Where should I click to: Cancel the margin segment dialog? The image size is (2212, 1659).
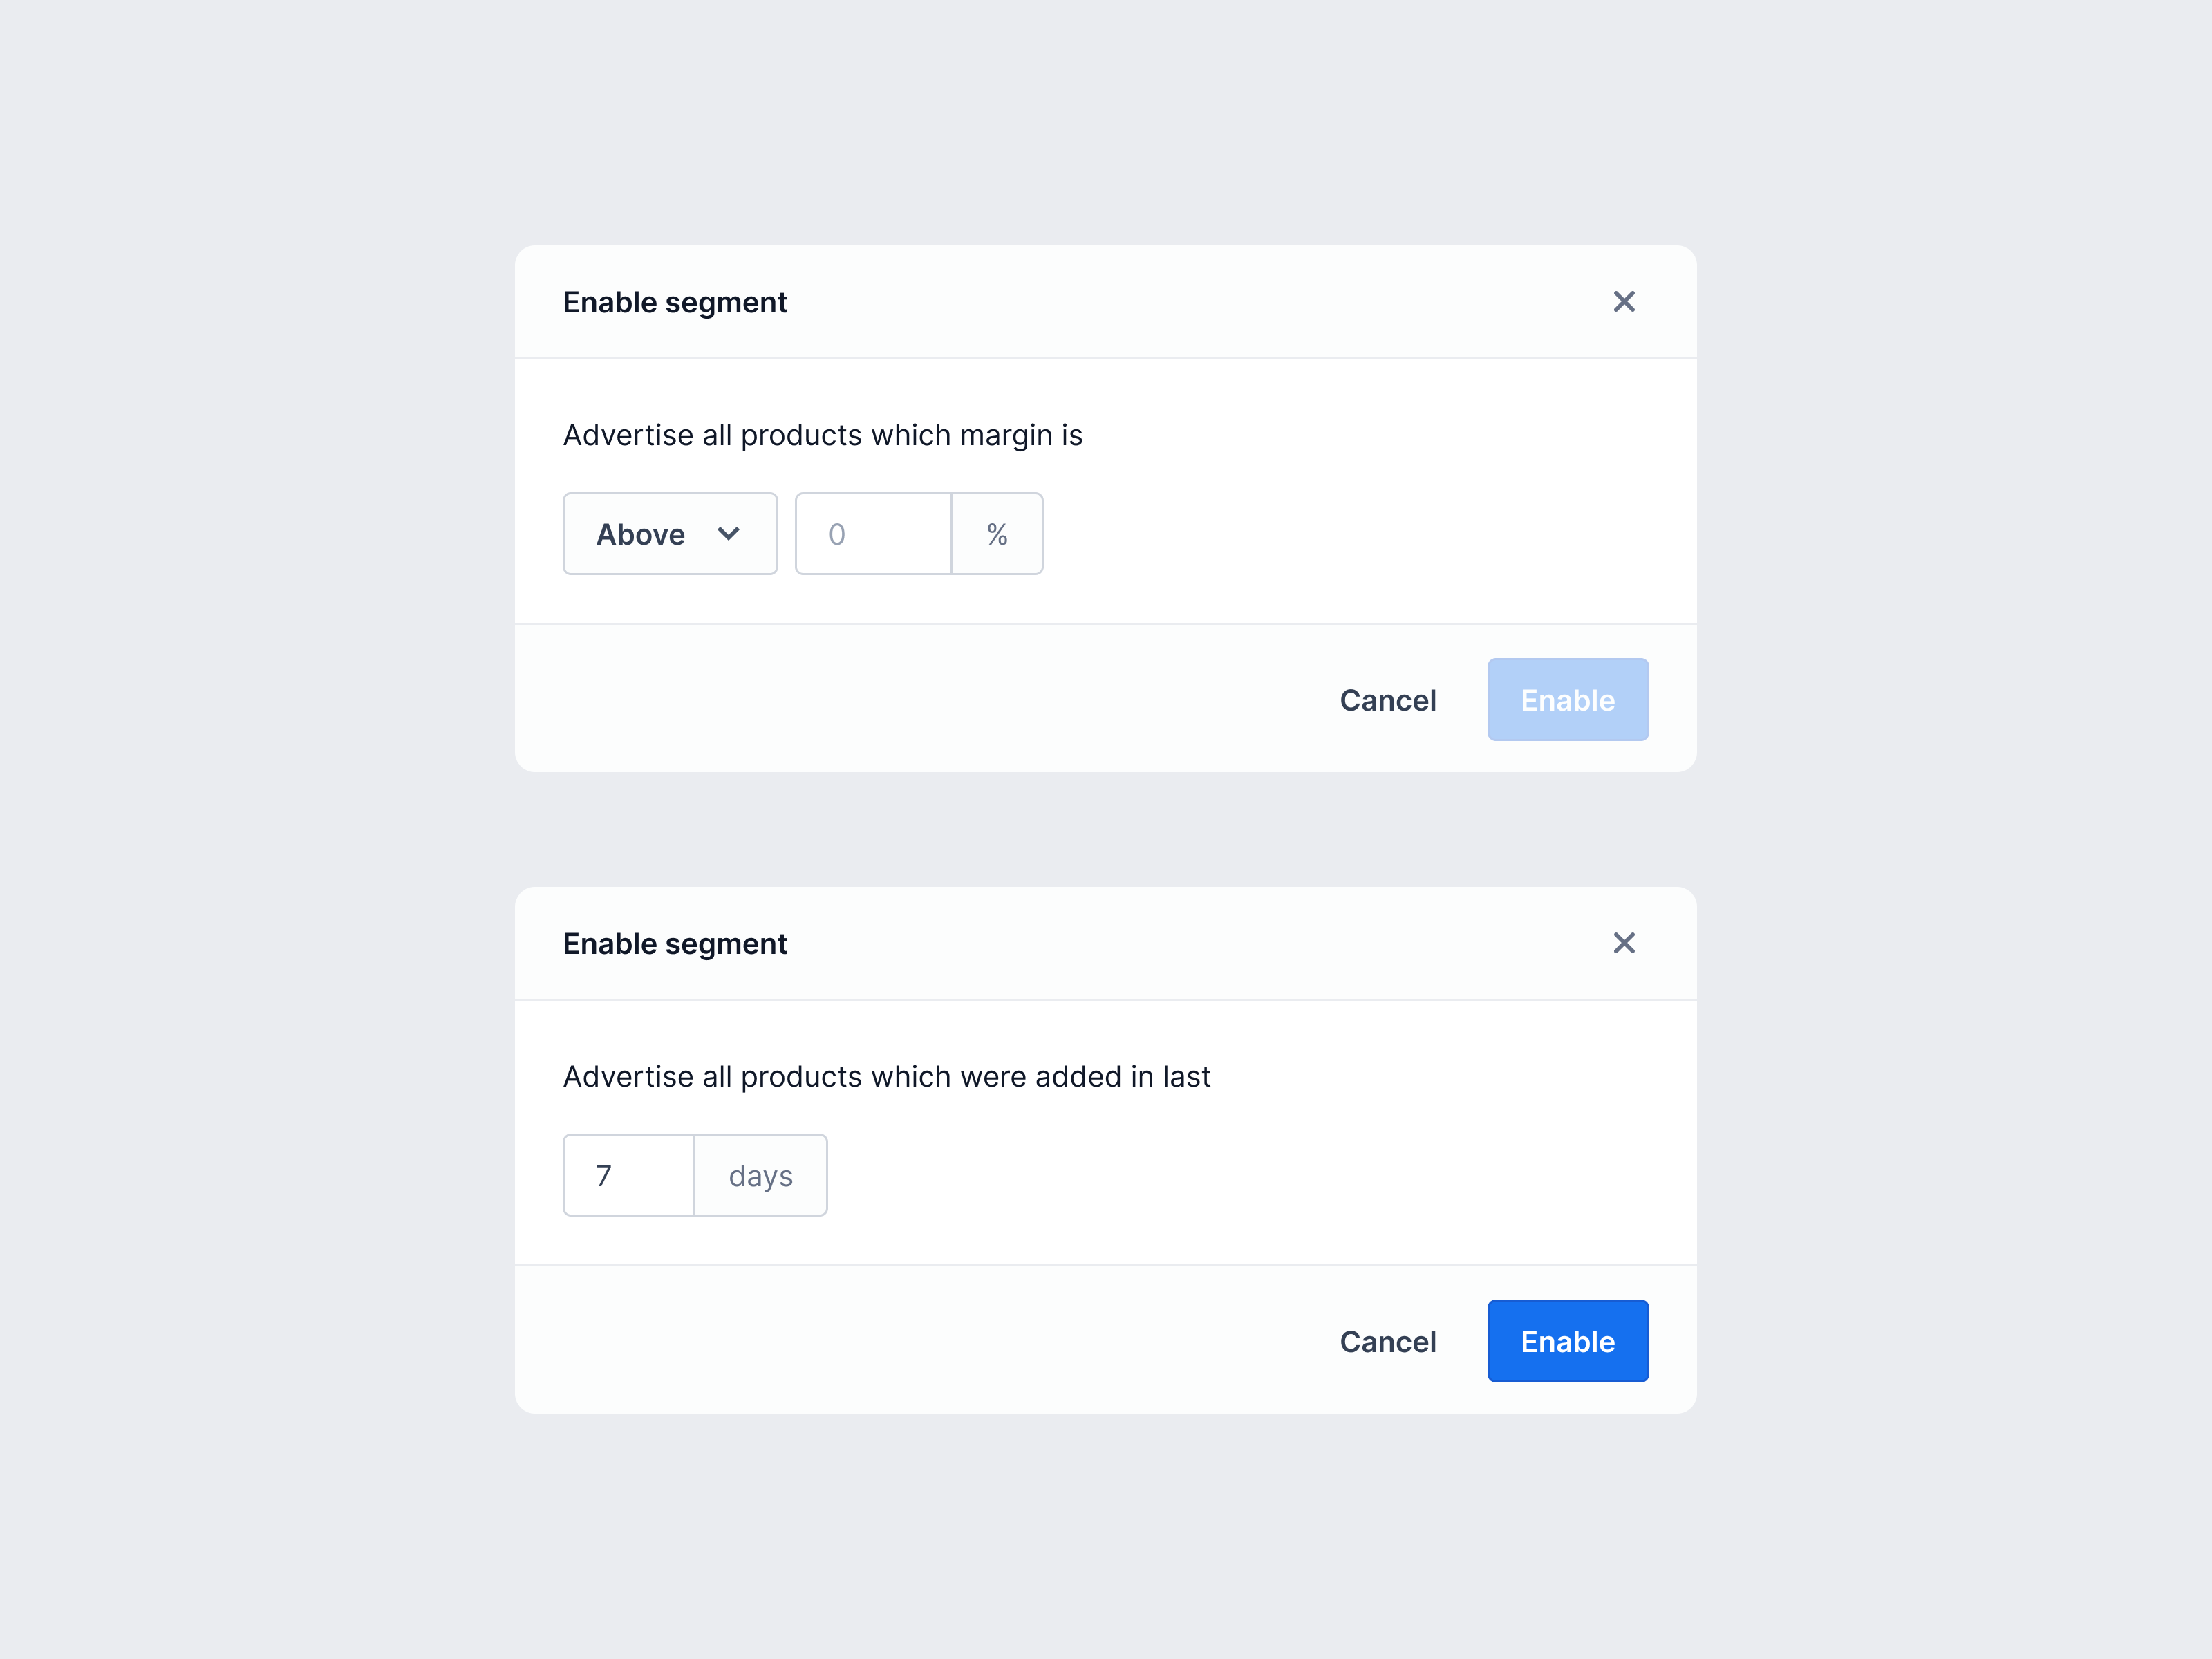1387,700
